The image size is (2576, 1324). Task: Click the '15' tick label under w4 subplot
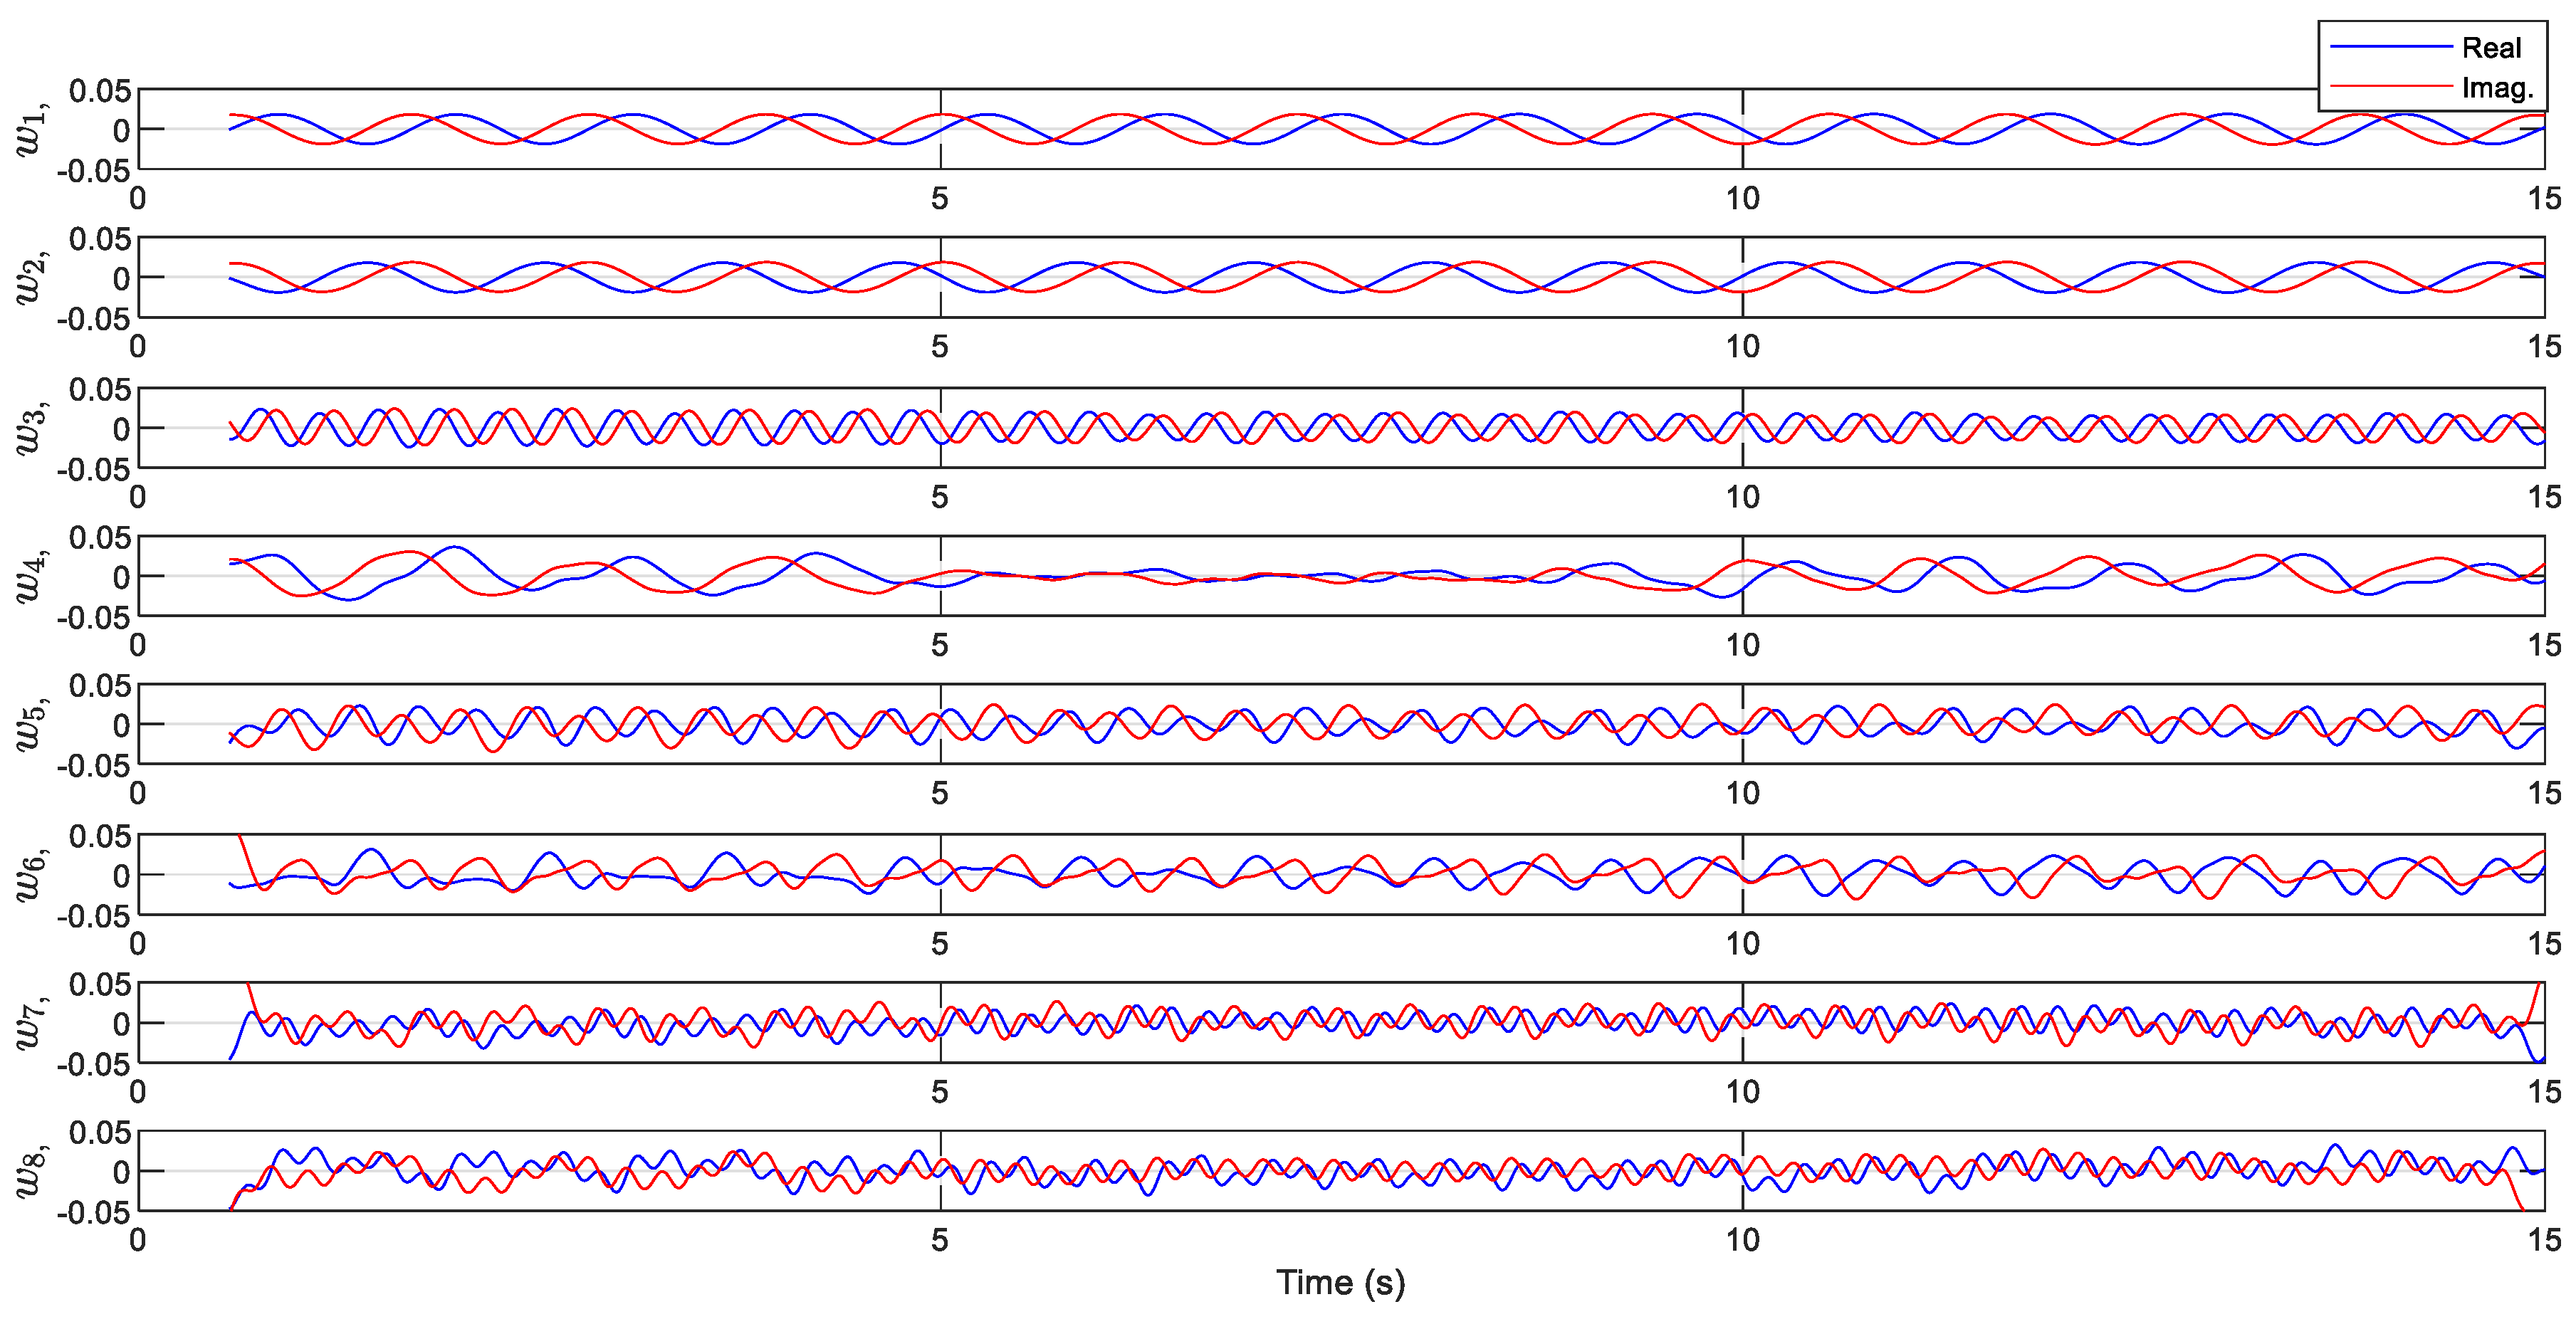coord(2544,645)
